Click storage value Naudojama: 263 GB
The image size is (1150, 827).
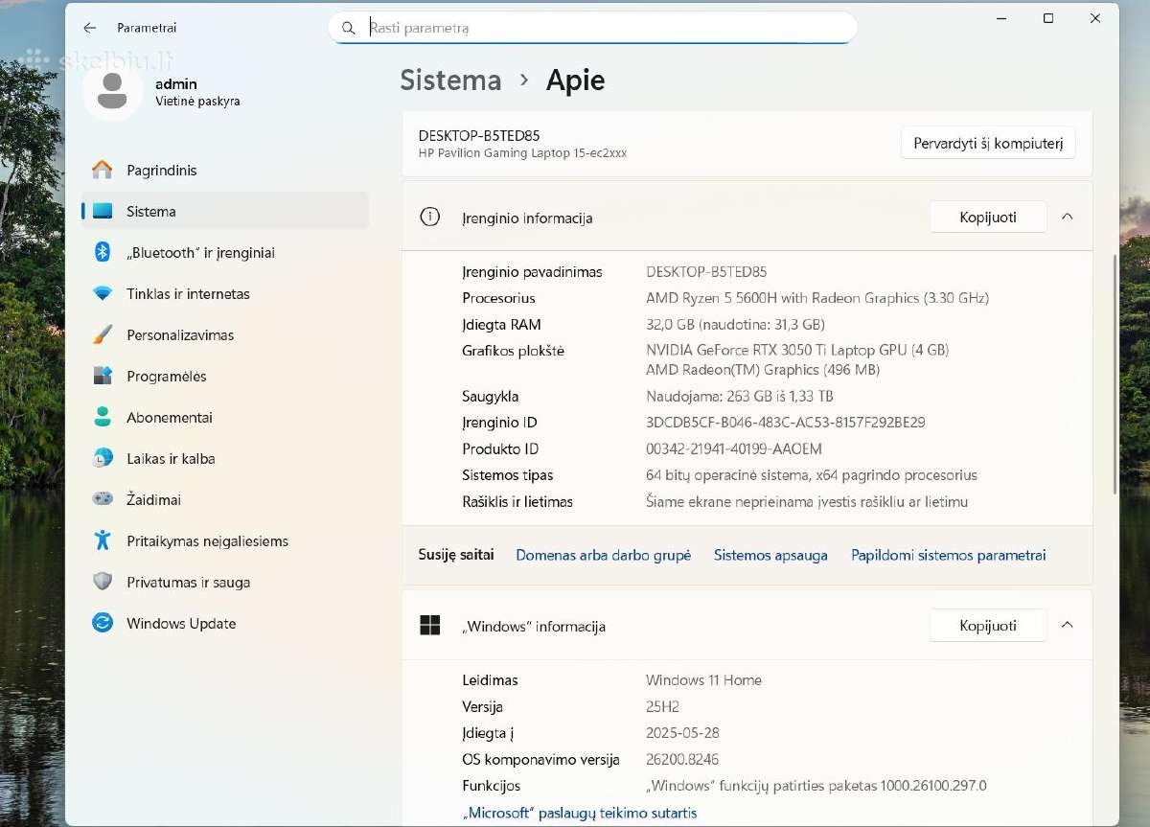click(x=740, y=397)
